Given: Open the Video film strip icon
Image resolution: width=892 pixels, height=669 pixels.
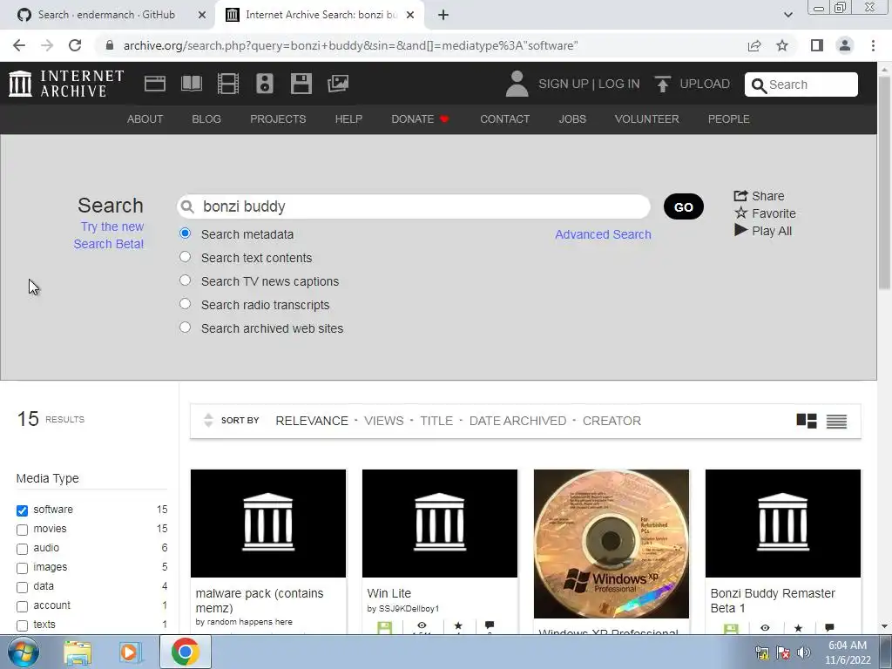Looking at the screenshot, I should coord(228,84).
